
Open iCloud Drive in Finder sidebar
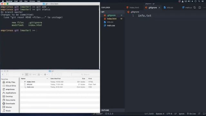click(x=9, y=86)
